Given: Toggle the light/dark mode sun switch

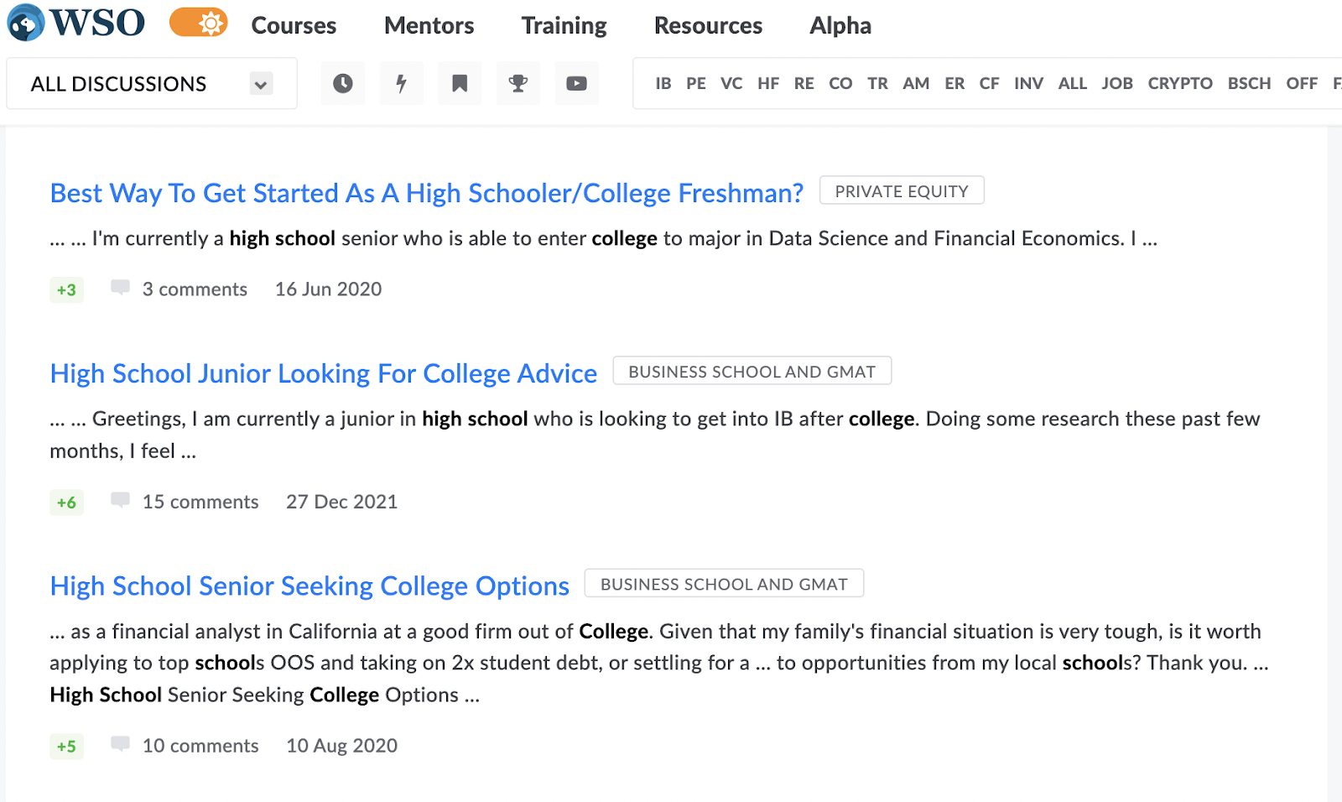Looking at the screenshot, I should 199,23.
